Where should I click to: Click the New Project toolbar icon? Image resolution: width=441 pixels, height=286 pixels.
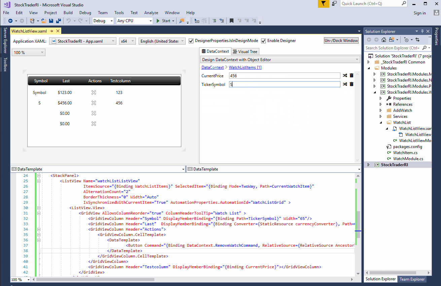click(x=32, y=21)
